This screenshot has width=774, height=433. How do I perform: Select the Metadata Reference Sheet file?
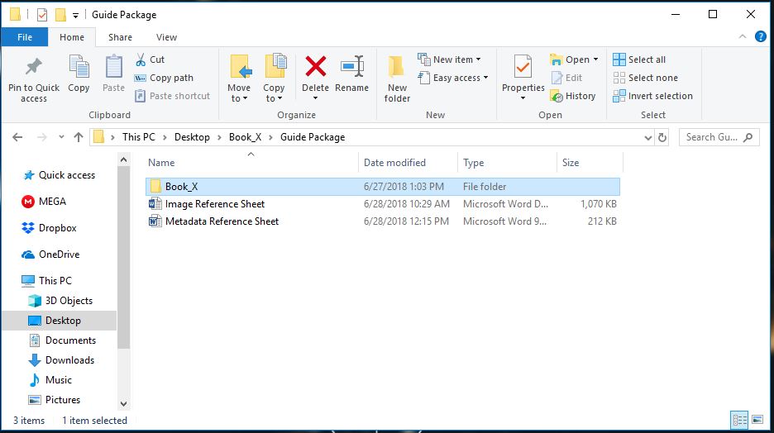pos(383,221)
